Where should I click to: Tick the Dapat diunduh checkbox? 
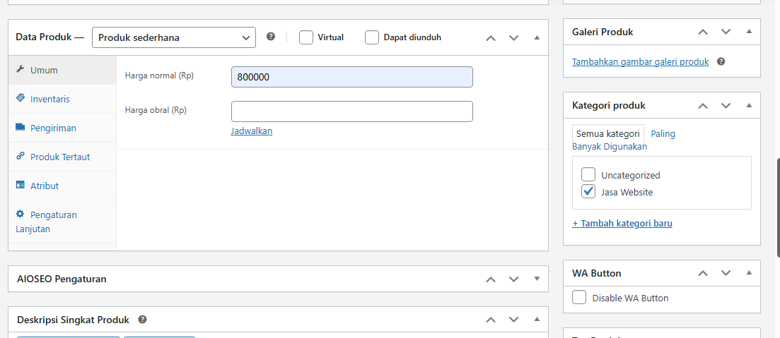coord(372,37)
